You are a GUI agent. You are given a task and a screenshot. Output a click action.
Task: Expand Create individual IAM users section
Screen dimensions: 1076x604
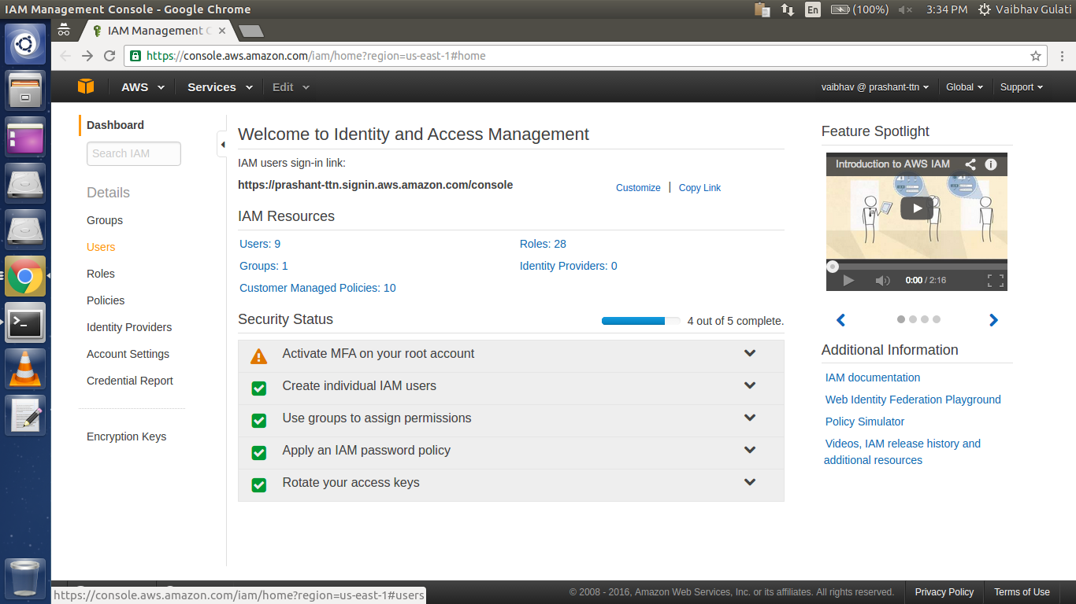[750, 385]
